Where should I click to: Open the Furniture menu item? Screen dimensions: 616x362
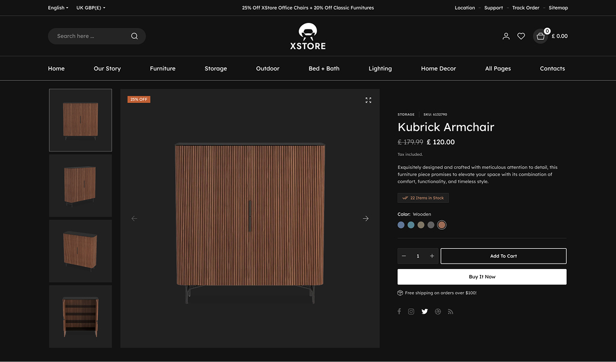163,68
